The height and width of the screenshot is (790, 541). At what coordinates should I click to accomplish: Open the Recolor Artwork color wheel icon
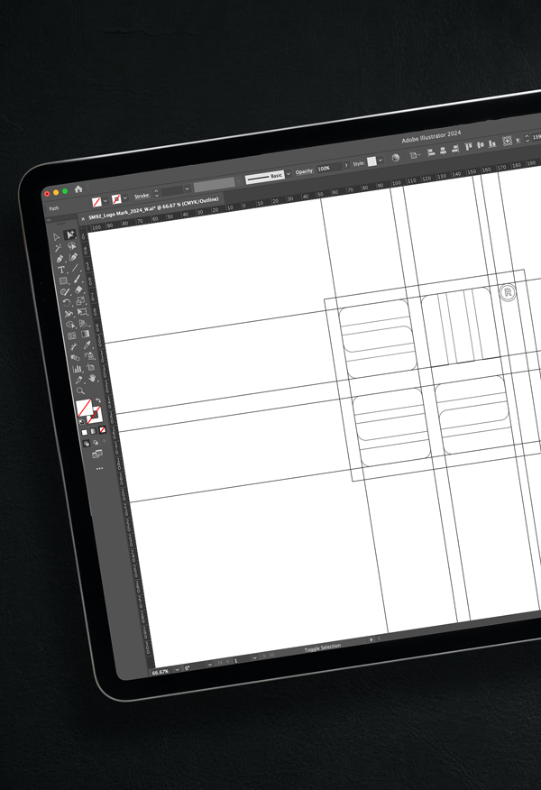(x=395, y=158)
